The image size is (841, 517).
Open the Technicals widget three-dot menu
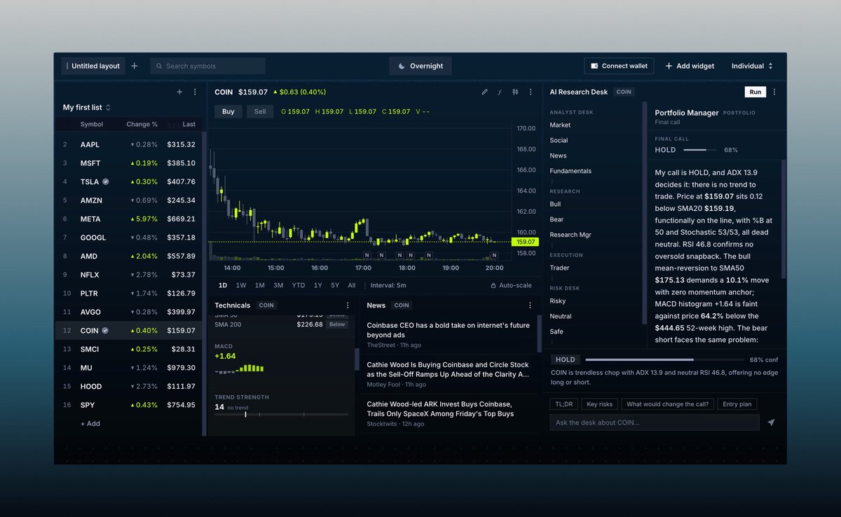348,305
